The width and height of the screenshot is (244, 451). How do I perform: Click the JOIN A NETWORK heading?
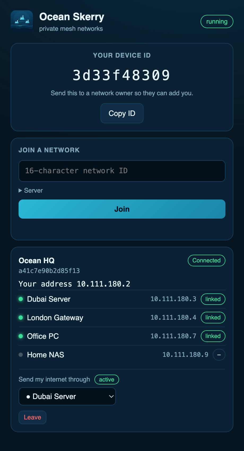click(x=49, y=150)
